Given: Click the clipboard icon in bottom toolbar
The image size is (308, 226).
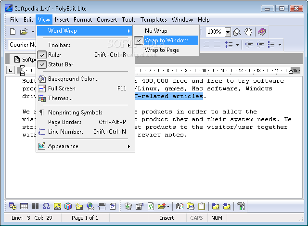Looking at the screenshot, I should (202, 206).
